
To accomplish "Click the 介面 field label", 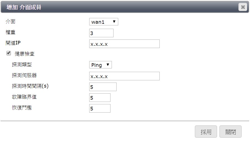I will click(10, 22).
